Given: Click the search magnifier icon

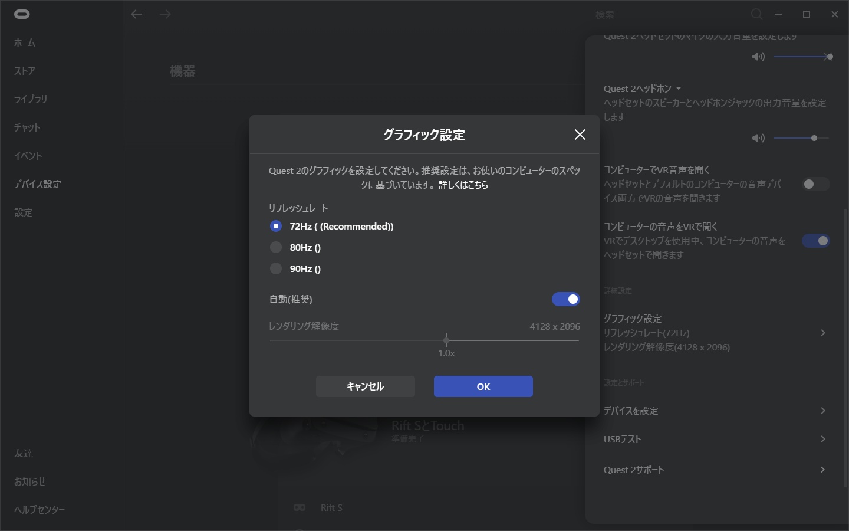Looking at the screenshot, I should [x=756, y=14].
